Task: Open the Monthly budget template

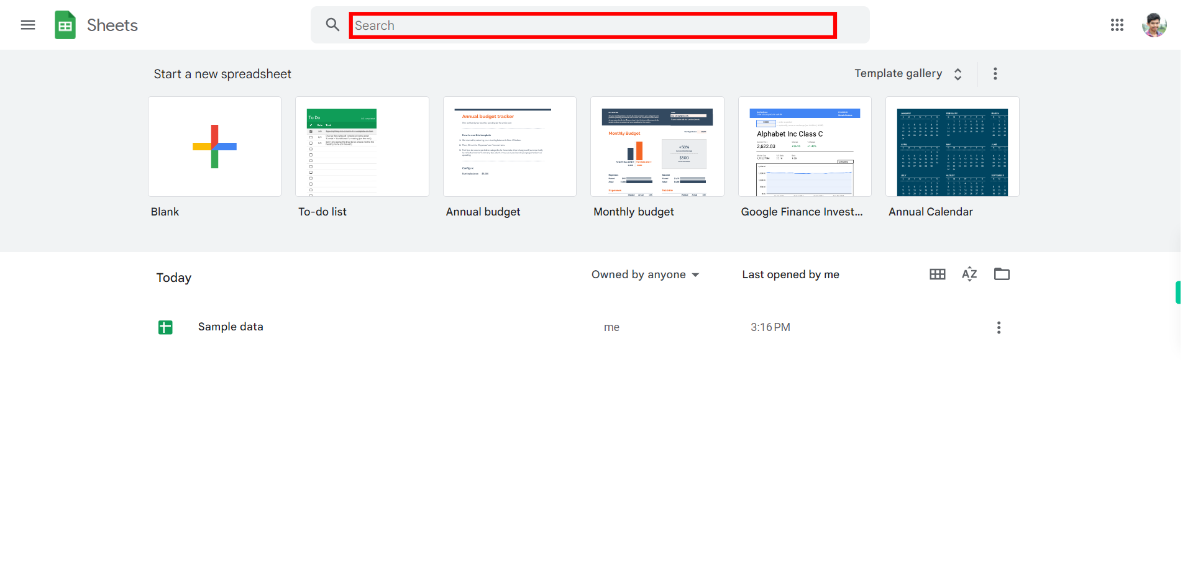Action: (657, 147)
